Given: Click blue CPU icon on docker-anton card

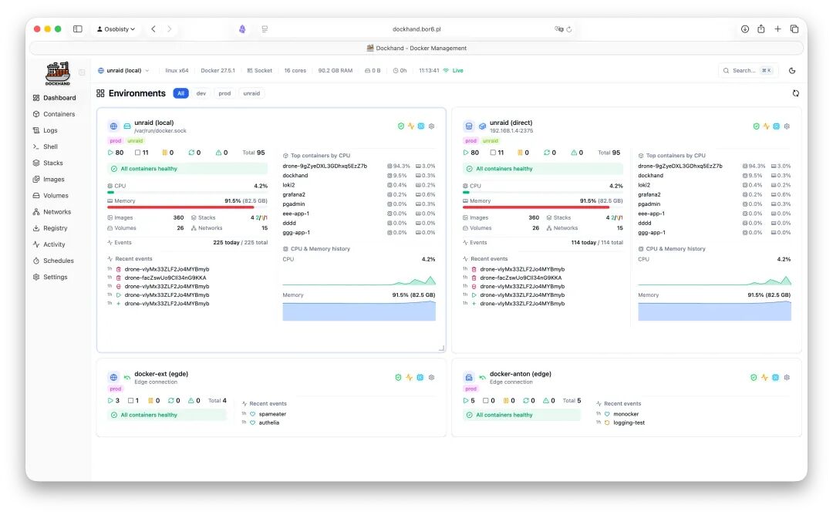Looking at the screenshot, I should [775, 378].
